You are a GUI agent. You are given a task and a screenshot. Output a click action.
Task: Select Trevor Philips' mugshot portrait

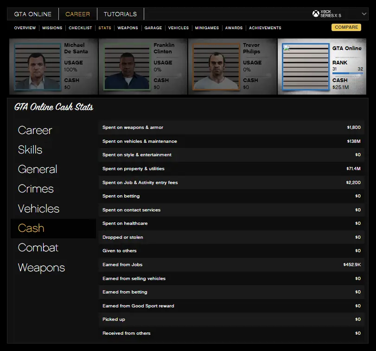217,66
